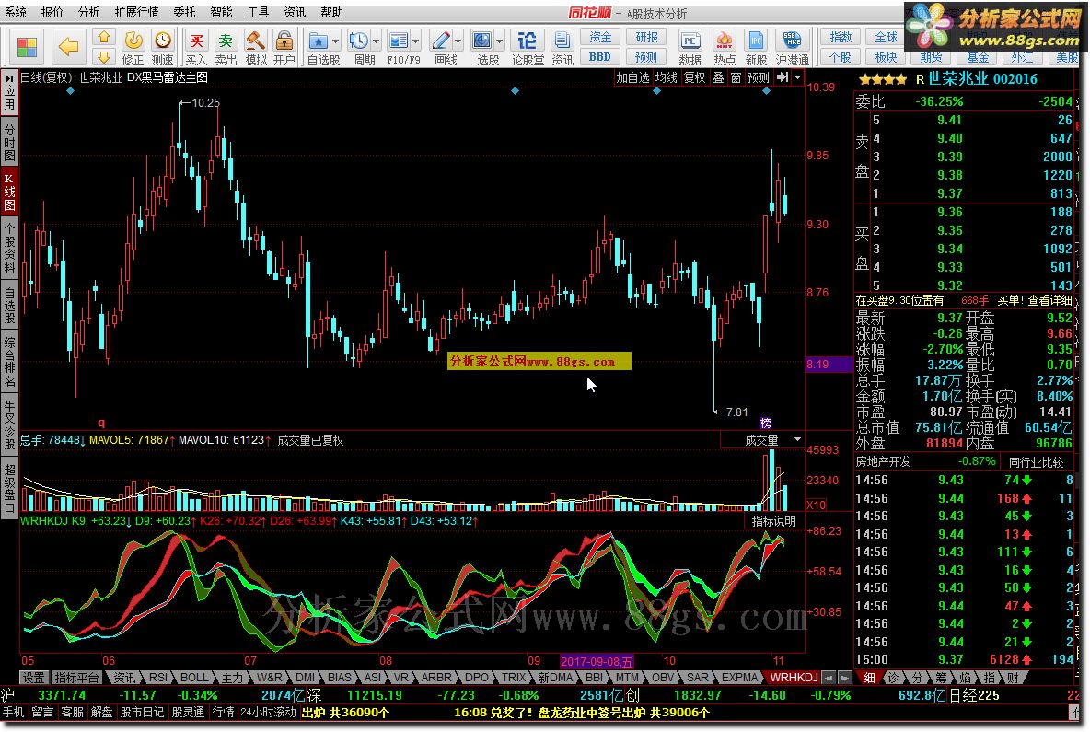Open the 个股资料 sidebar tab

point(9,248)
